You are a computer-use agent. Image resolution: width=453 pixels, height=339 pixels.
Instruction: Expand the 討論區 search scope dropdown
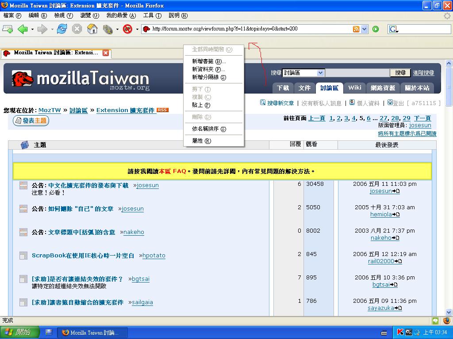(321, 73)
